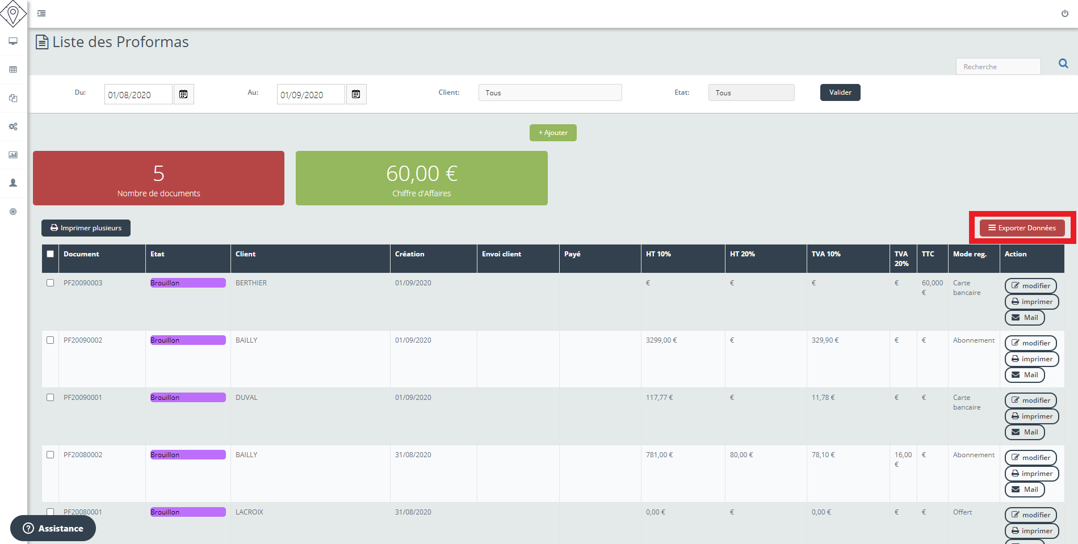The width and height of the screenshot is (1078, 544).
Task: Open the user profile icon in sidebar
Action: pyautogui.click(x=12, y=183)
